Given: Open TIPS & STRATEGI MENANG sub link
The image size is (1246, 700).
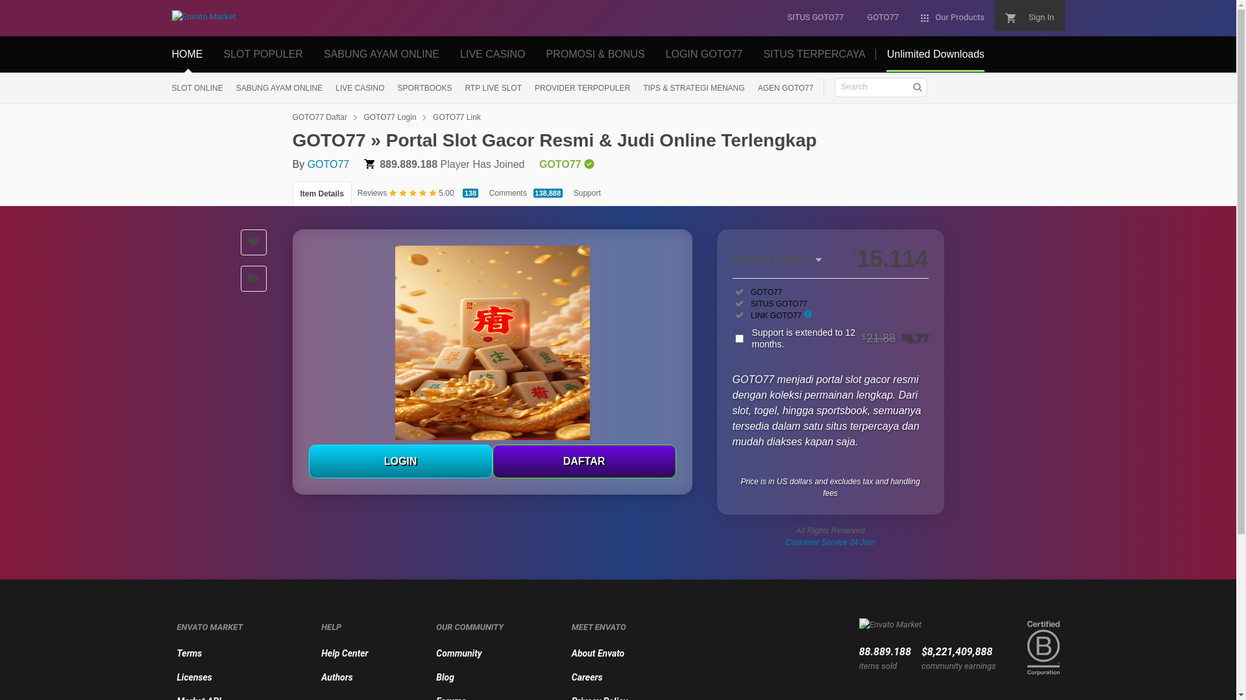Looking at the screenshot, I should click(x=694, y=88).
